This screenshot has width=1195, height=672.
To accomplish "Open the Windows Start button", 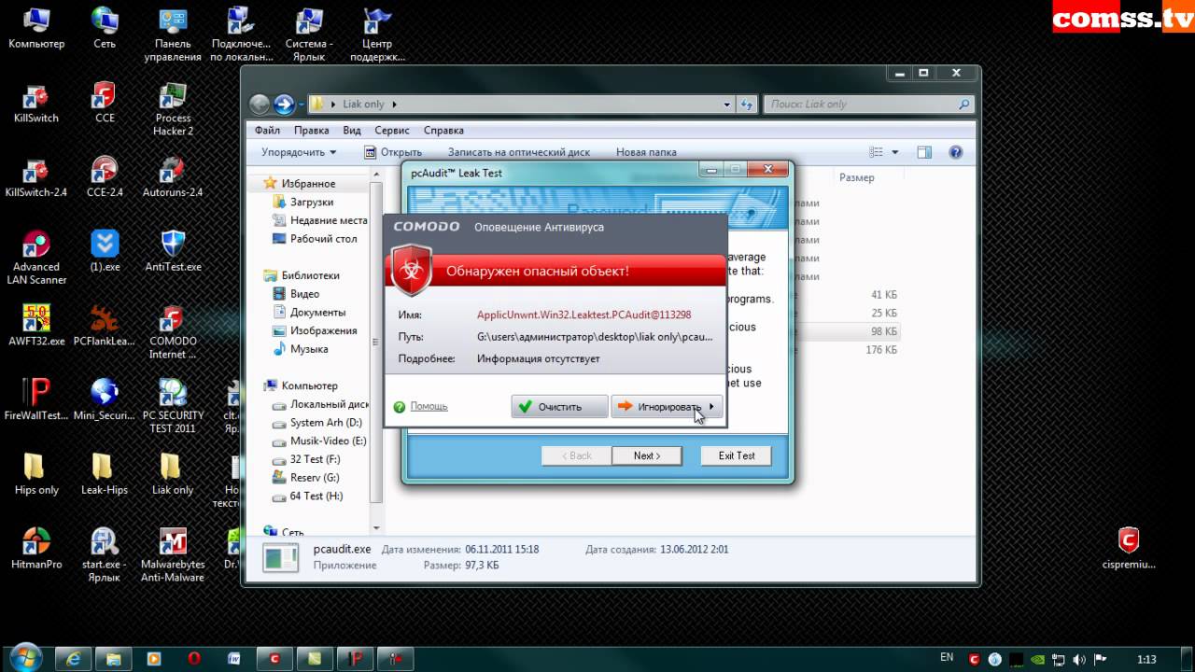I will [x=25, y=657].
